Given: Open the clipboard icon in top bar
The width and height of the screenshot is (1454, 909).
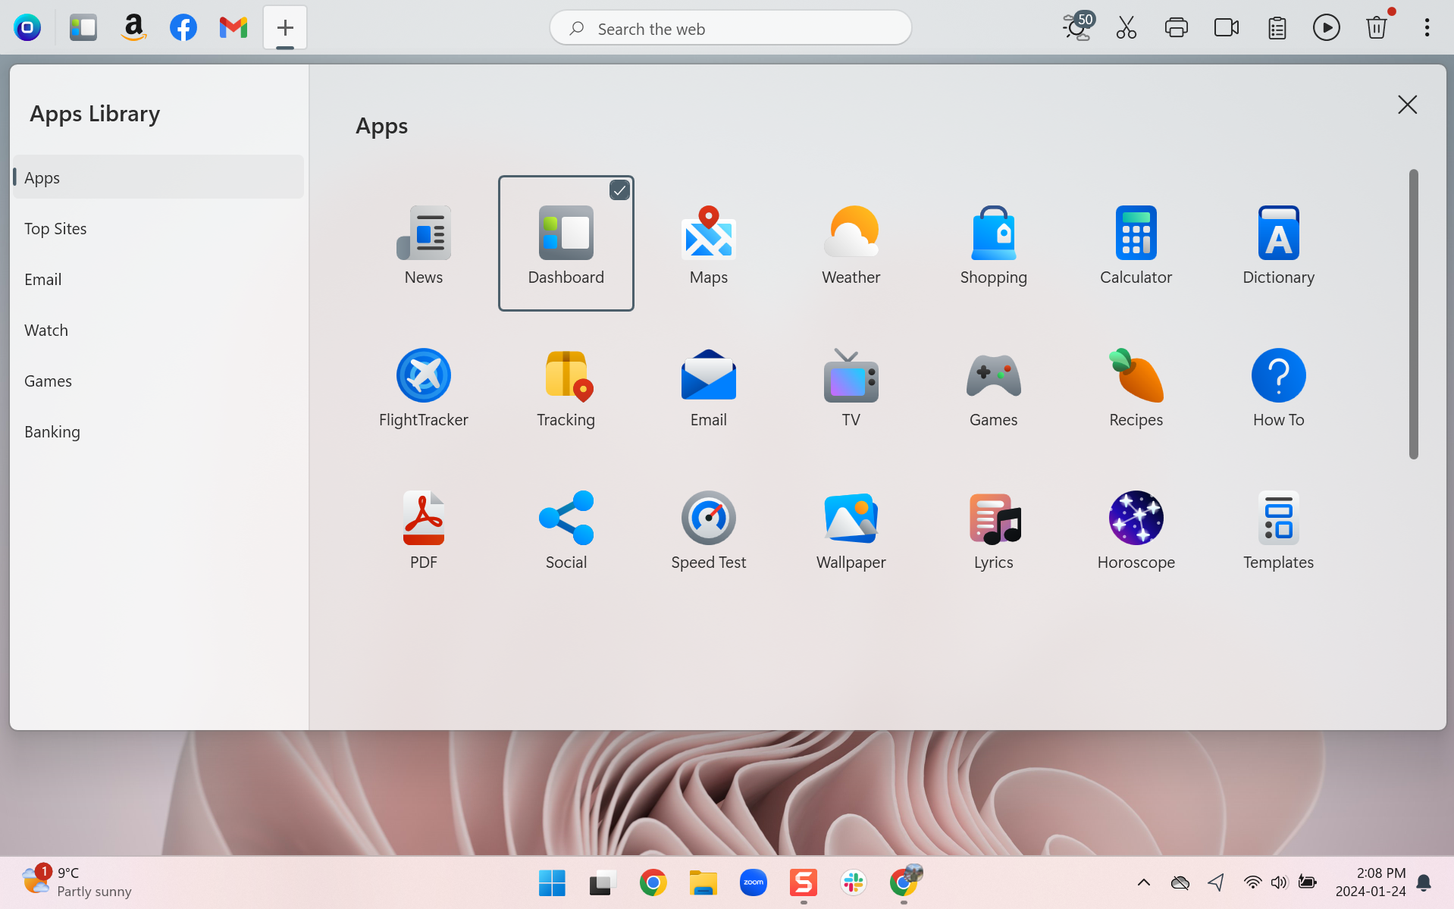Looking at the screenshot, I should 1277,28.
